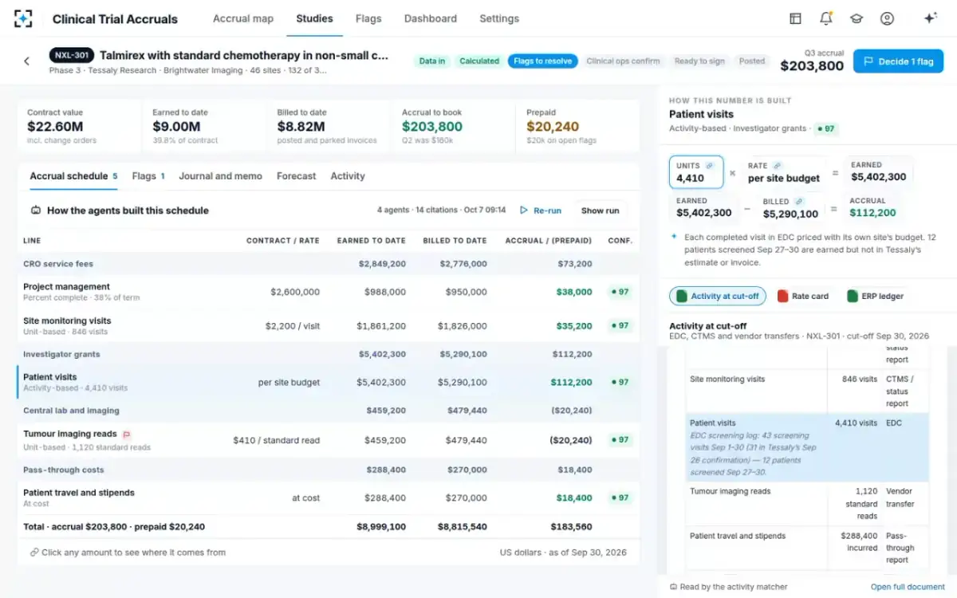The width and height of the screenshot is (957, 598).
Task: Select the Flags to resolve status step
Action: pos(543,61)
